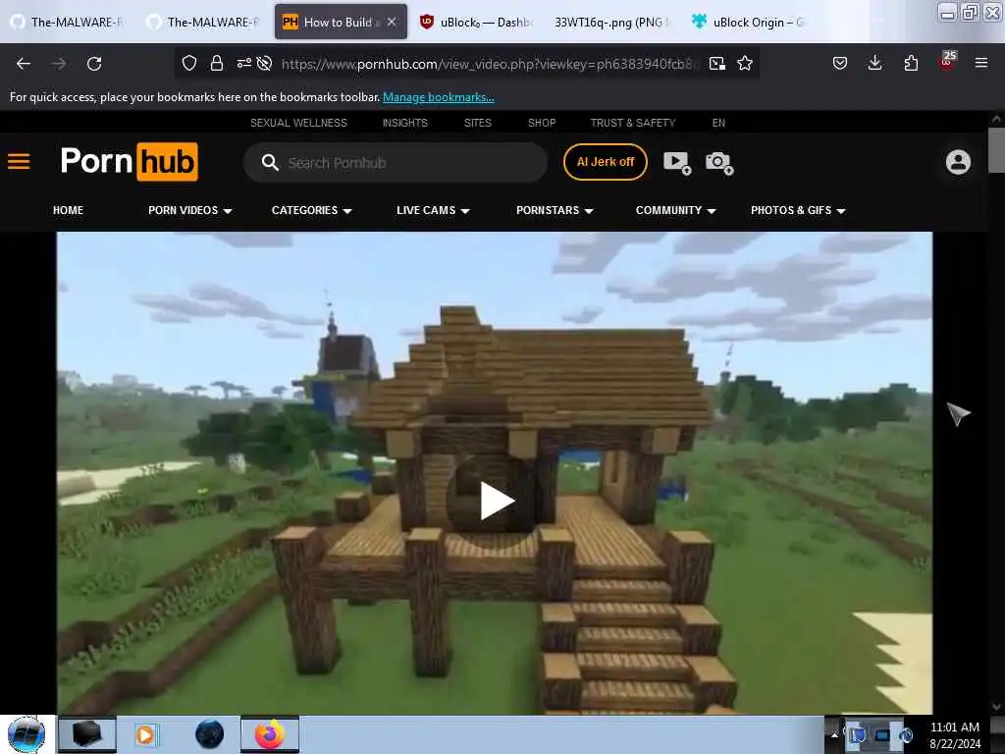Open the SITES top link

[x=478, y=123]
